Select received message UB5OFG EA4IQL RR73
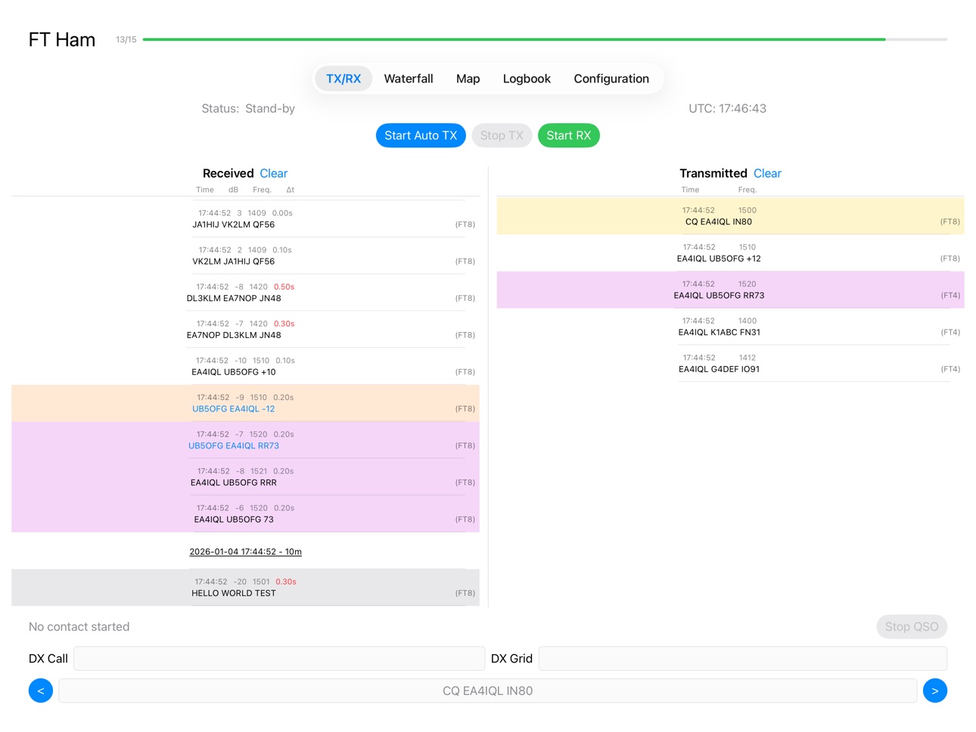 point(245,440)
